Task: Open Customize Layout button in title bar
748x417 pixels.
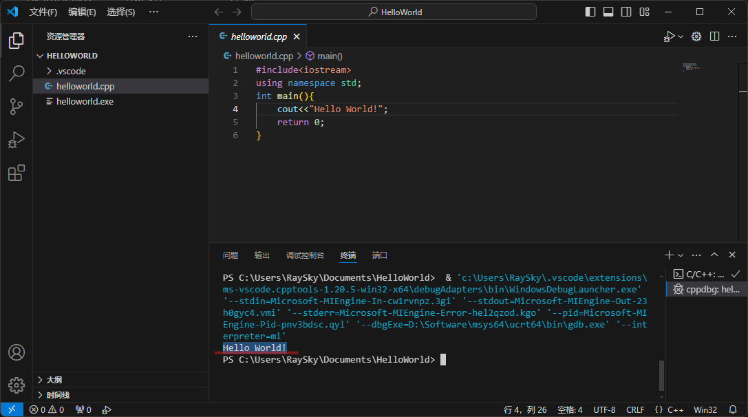Action: 645,12
